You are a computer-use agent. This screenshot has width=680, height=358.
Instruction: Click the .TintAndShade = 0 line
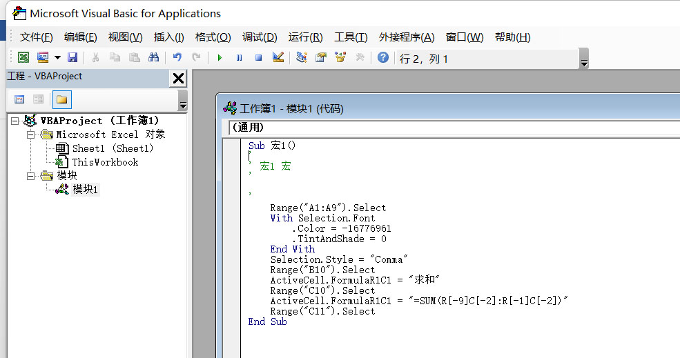339,239
